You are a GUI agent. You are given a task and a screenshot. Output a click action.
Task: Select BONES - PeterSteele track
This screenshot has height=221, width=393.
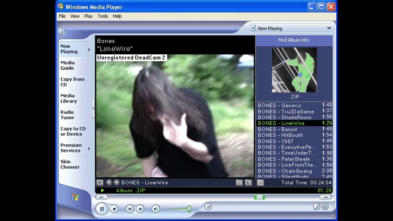click(x=294, y=159)
